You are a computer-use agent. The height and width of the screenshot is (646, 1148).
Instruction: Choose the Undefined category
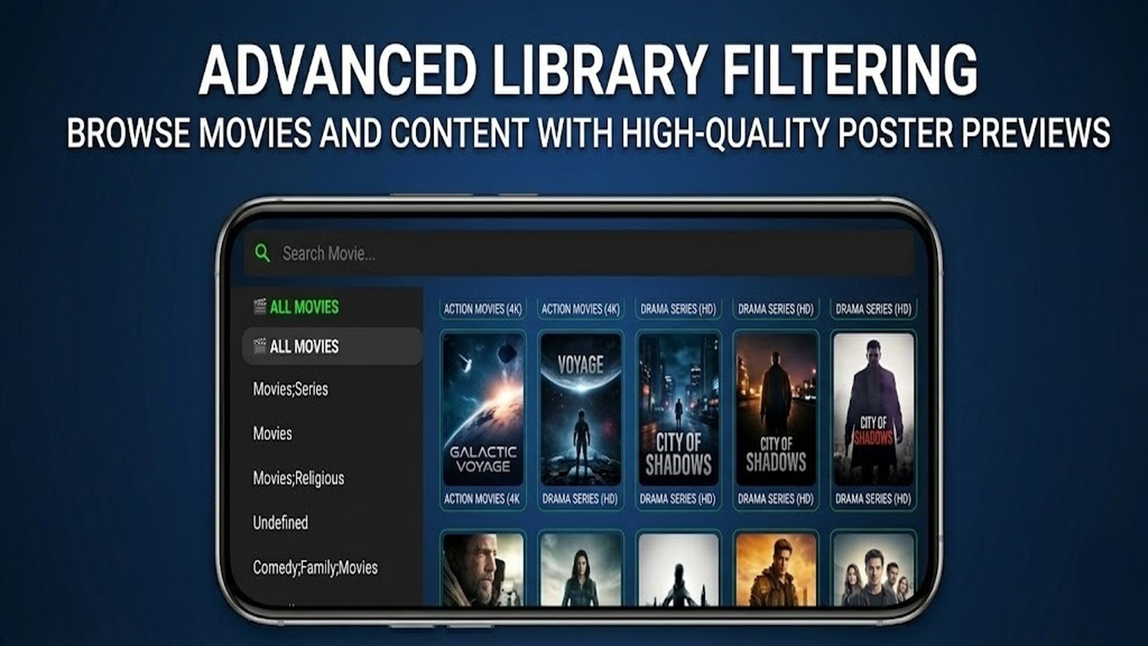click(x=280, y=522)
